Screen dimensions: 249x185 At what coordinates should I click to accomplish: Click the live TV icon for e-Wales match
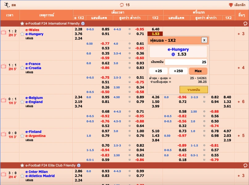pyautogui.click(x=4, y=32)
